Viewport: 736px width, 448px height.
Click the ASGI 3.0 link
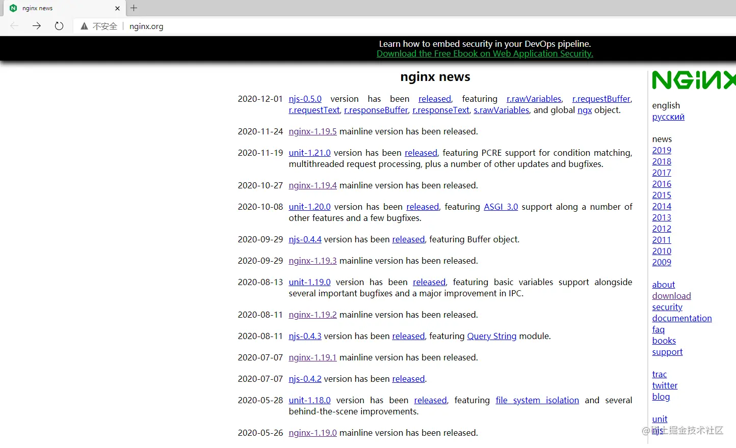tap(501, 207)
